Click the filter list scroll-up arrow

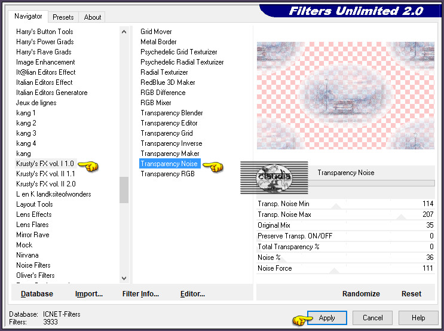click(x=124, y=32)
